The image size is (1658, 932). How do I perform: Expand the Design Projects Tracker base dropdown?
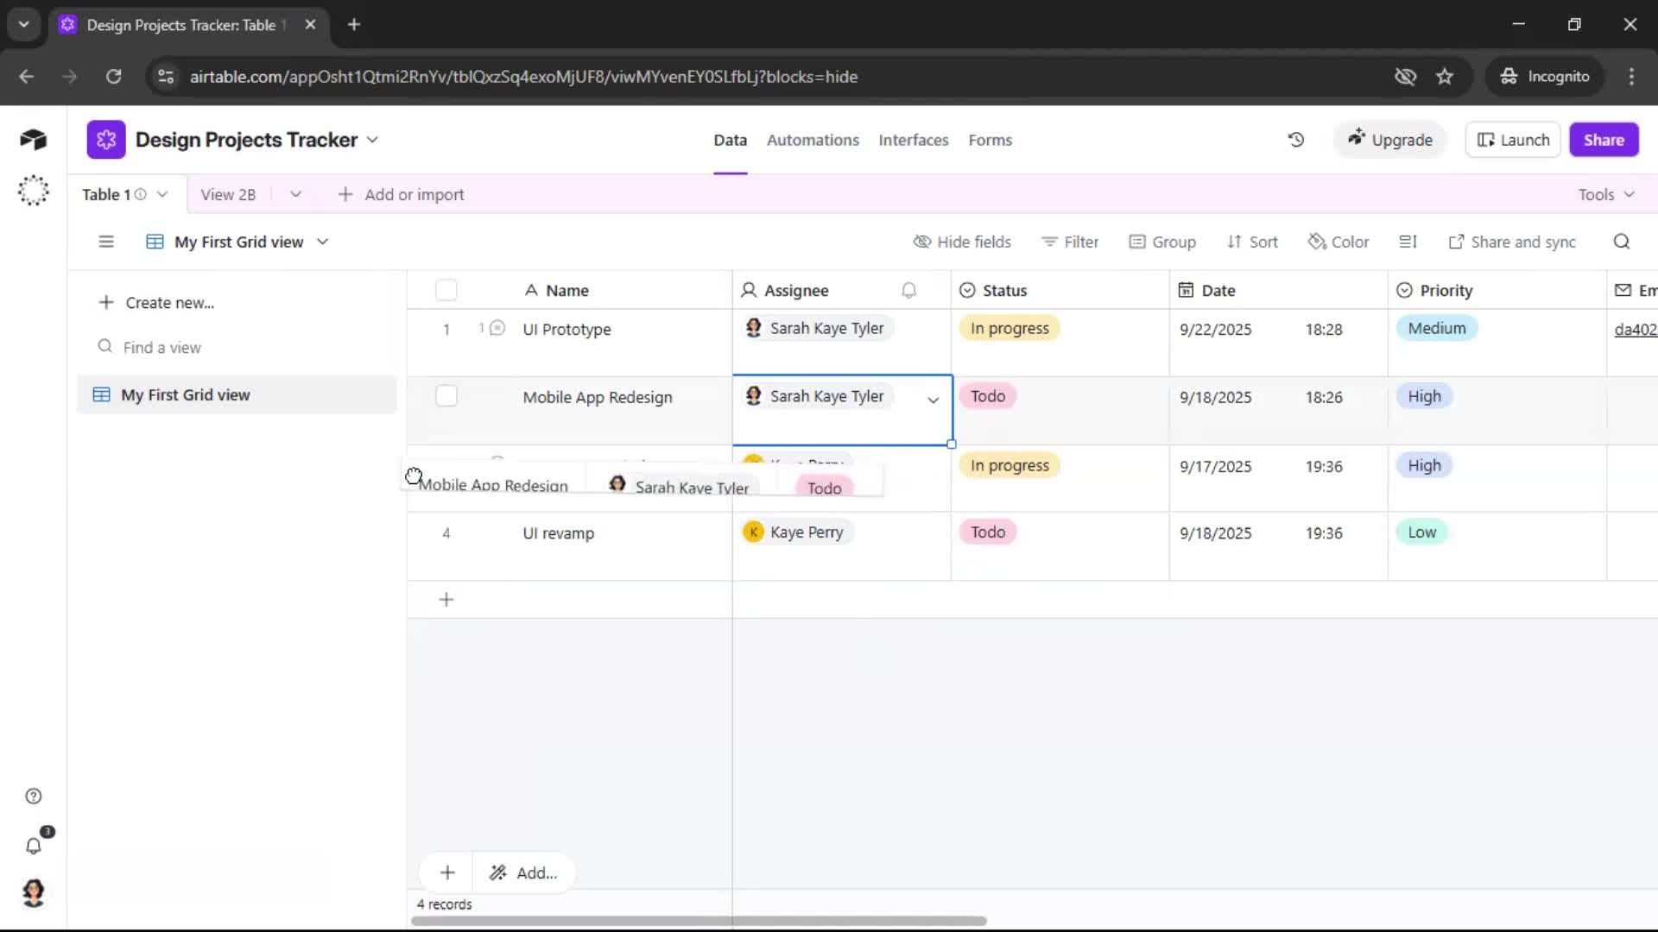(372, 140)
